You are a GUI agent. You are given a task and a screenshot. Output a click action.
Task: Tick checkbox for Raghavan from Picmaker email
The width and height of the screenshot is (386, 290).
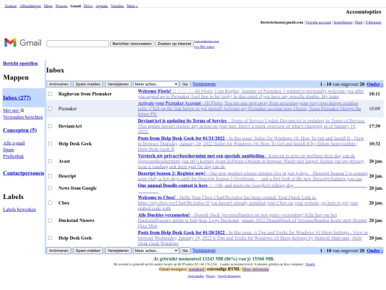click(x=50, y=94)
